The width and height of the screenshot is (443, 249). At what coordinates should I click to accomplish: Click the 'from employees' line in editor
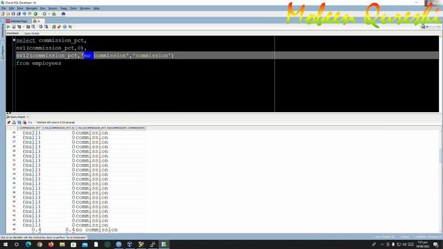point(39,63)
